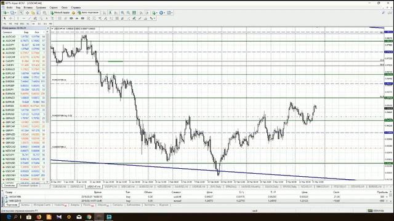The height and width of the screenshot is (221, 394).
Task: Open the Справка menu
Action: tap(76, 7)
